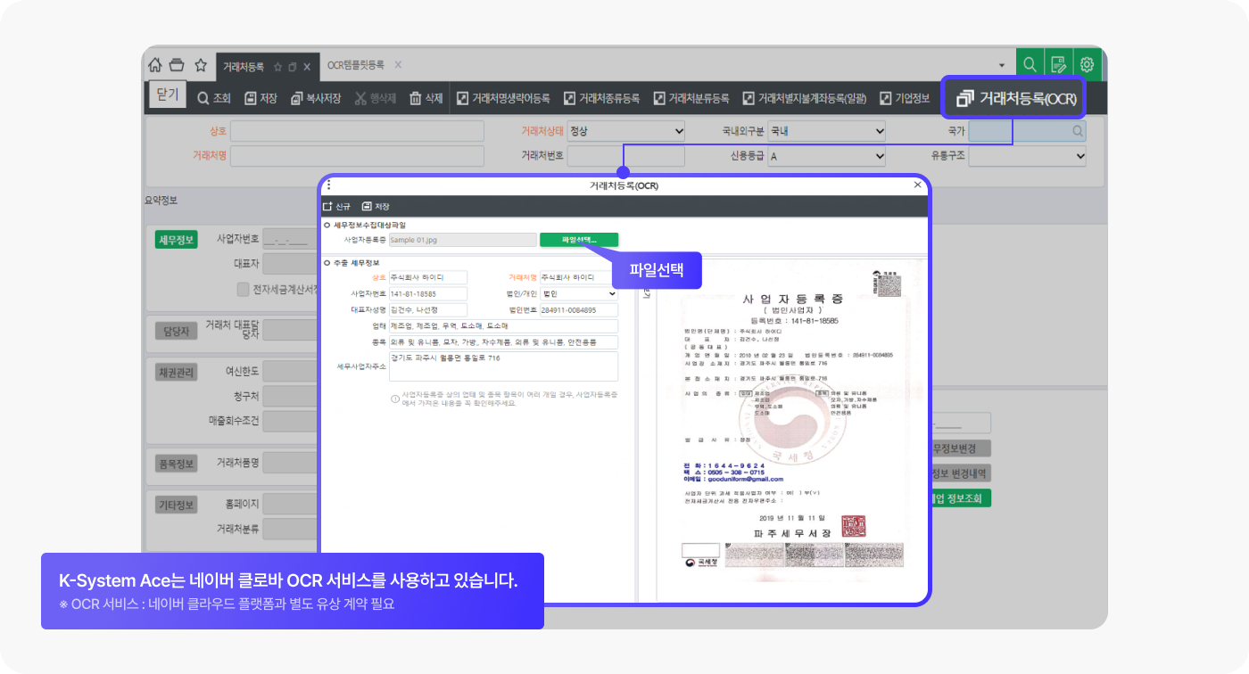Focus the main form 거래처명 field
Screen dimensions: 1249x674
[x=357, y=155]
